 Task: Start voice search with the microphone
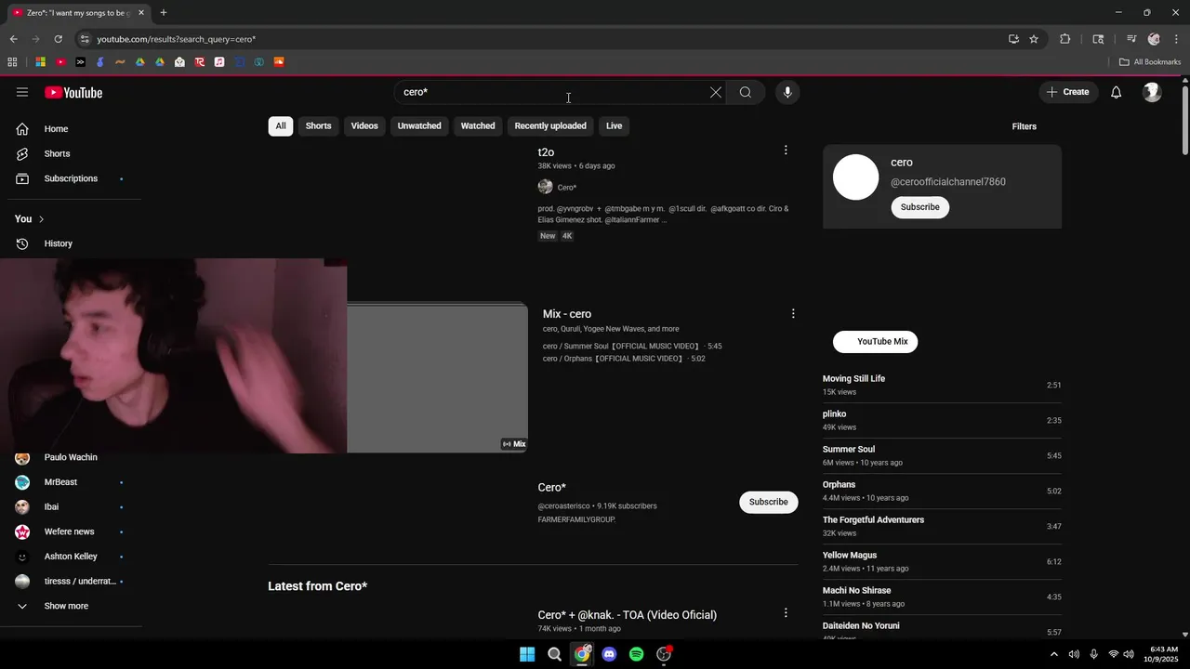point(787,92)
